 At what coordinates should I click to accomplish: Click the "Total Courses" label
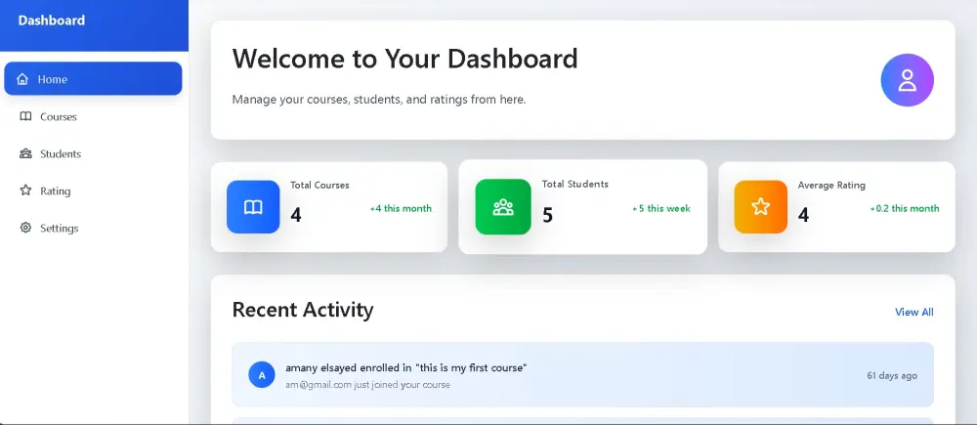tap(319, 185)
